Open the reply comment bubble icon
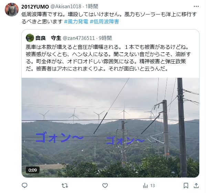This screenshot has height=193, width=213. 24,185
